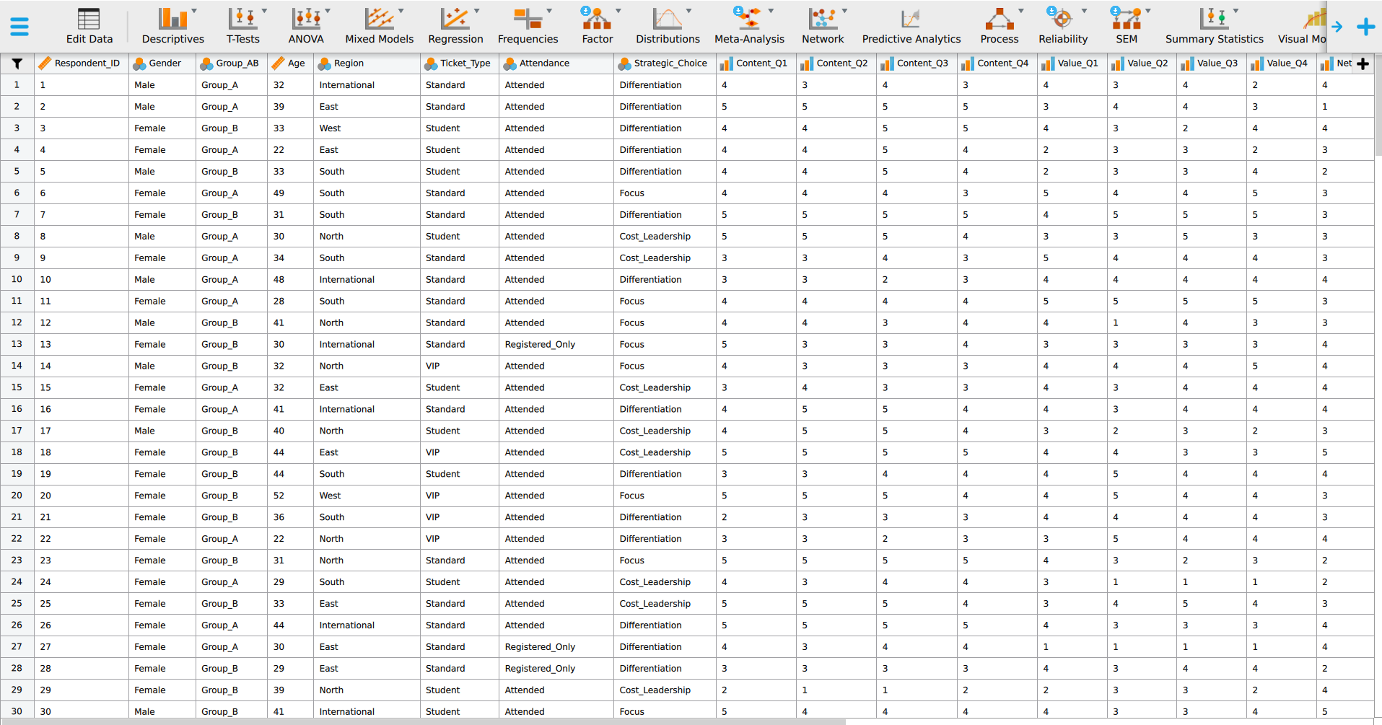Screen dimensions: 1382x725
Task: Select the Value_Q2 column header
Action: [1142, 63]
